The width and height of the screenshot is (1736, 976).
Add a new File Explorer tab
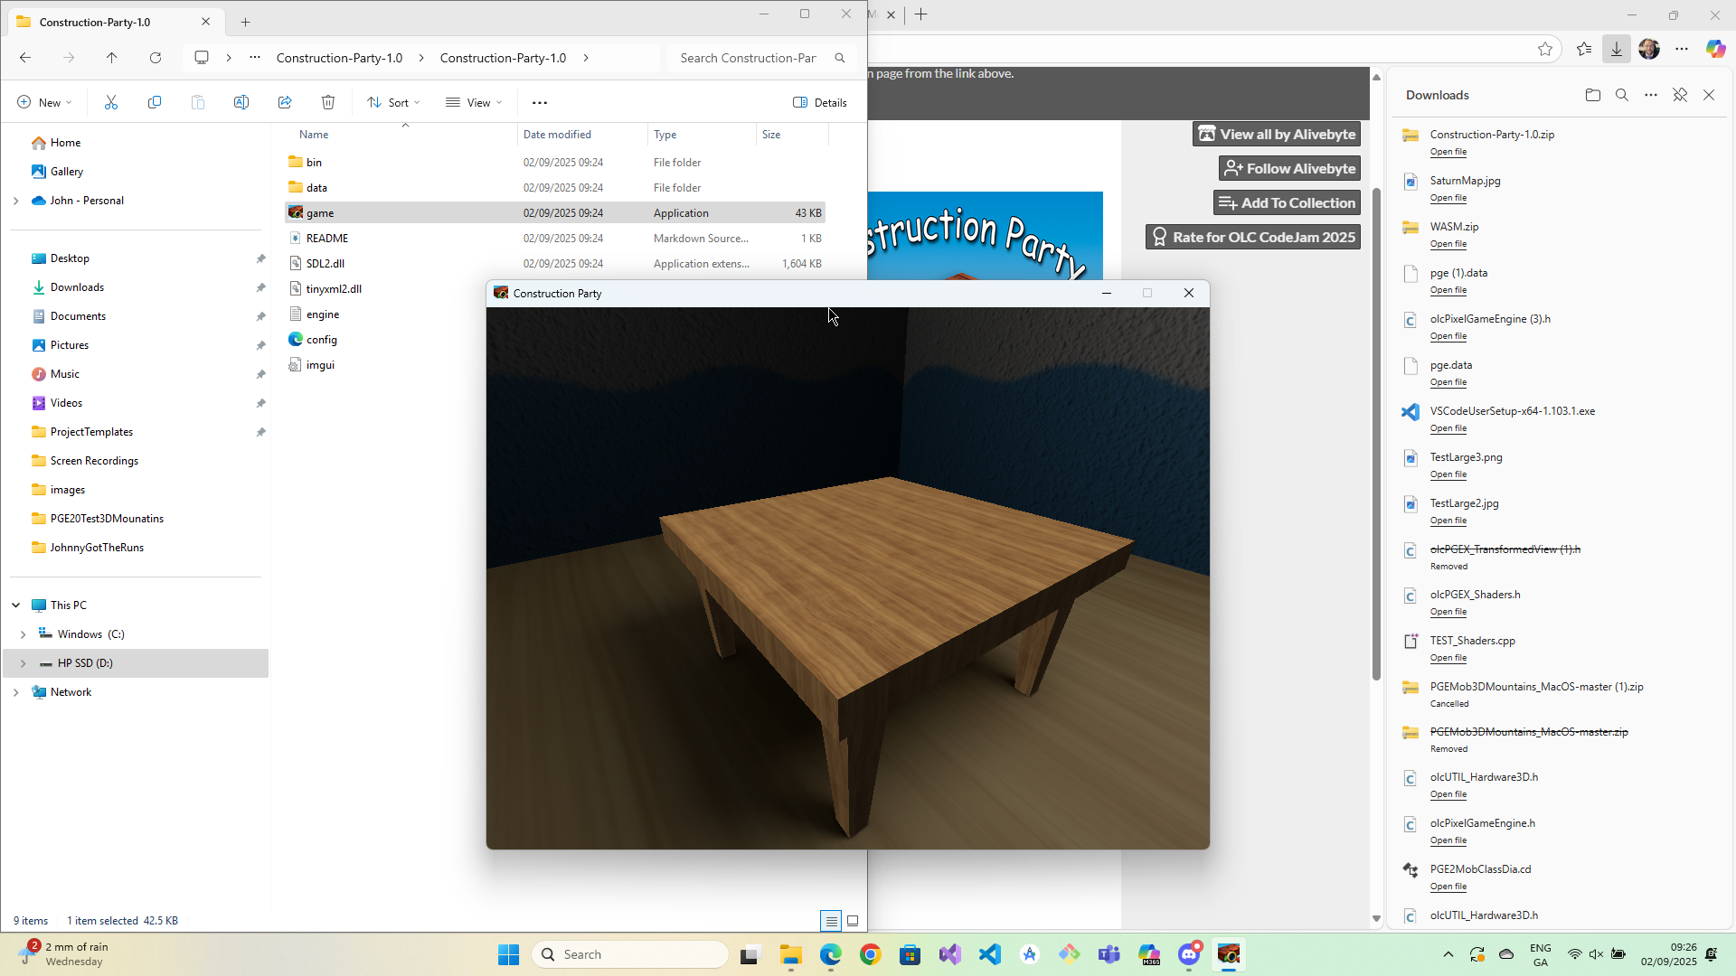coord(245,22)
